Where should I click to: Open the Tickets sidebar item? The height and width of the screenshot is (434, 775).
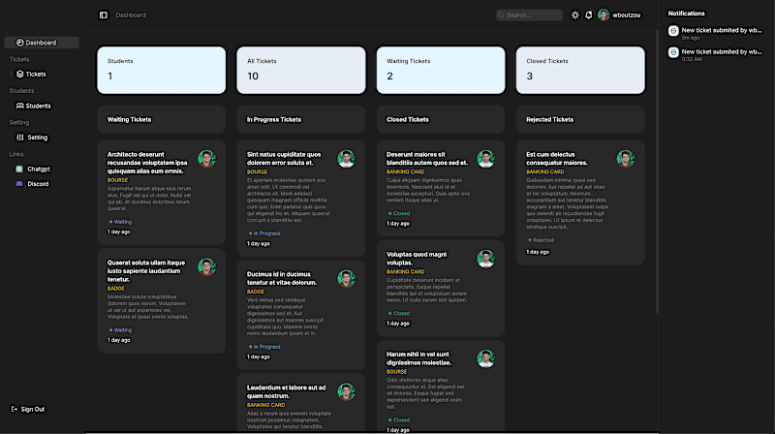point(31,75)
